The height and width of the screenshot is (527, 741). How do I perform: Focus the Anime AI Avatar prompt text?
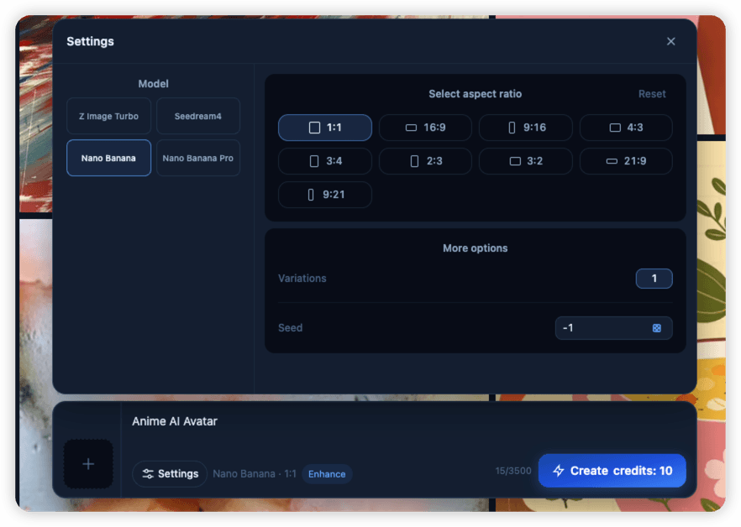point(175,421)
